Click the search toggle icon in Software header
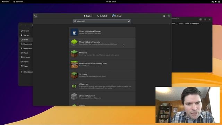Image resolution: width=222 pixels, height=125 pixels. pyautogui.click(x=35, y=16)
